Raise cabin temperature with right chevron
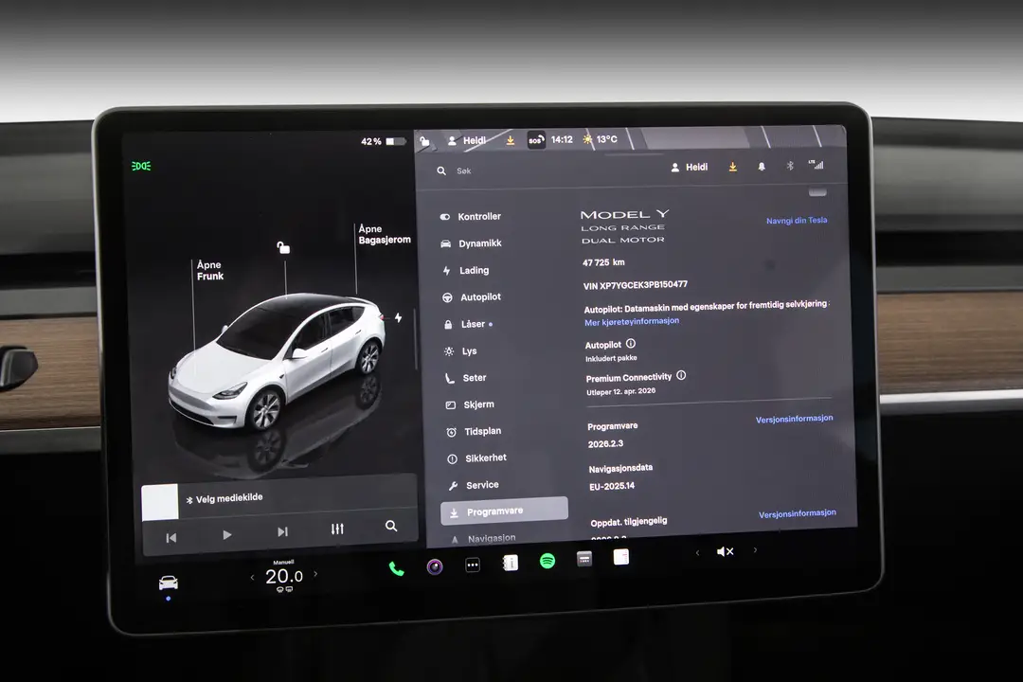The width and height of the screenshot is (1023, 682). [315, 574]
